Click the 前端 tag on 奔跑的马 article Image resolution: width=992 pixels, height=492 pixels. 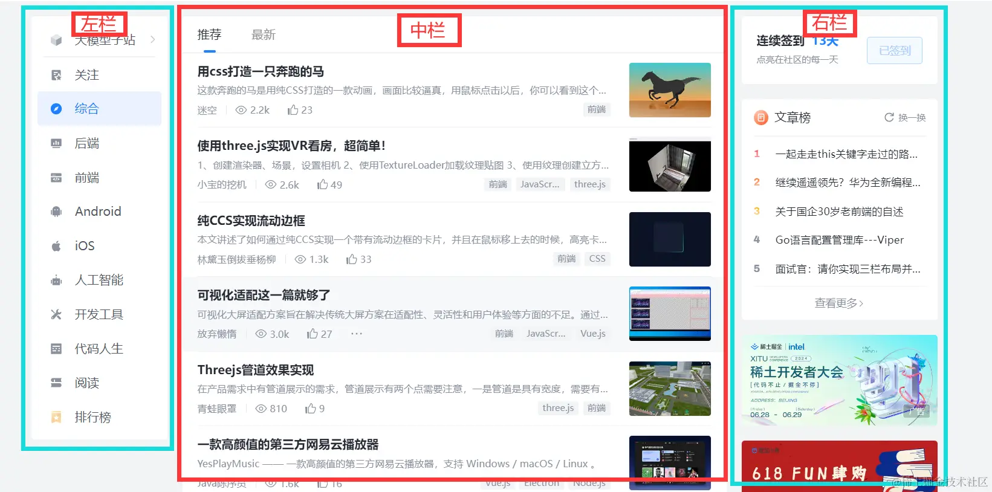point(597,109)
